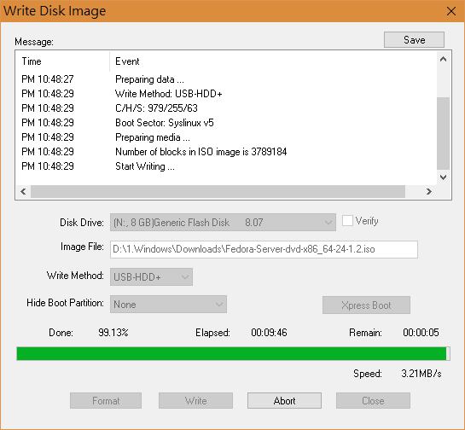Click the message log scroll up arrow
This screenshot has width=465, height=430.
click(x=444, y=59)
